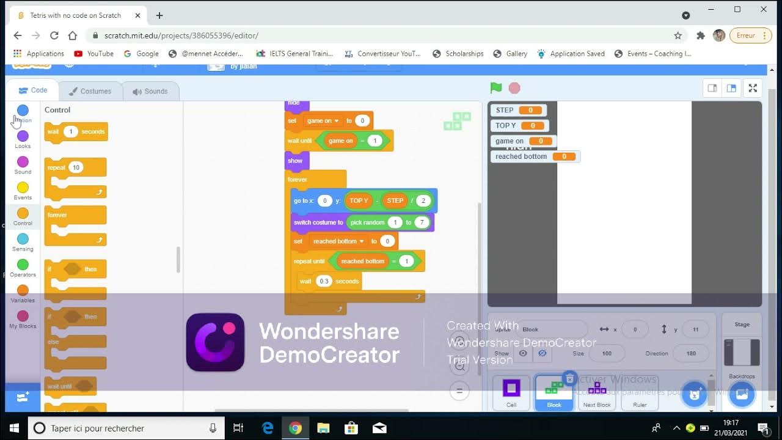
Task: Reload the Scratch page
Action: 54,35
